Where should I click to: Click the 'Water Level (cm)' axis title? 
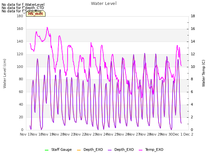pyautogui.click(x=5, y=74)
